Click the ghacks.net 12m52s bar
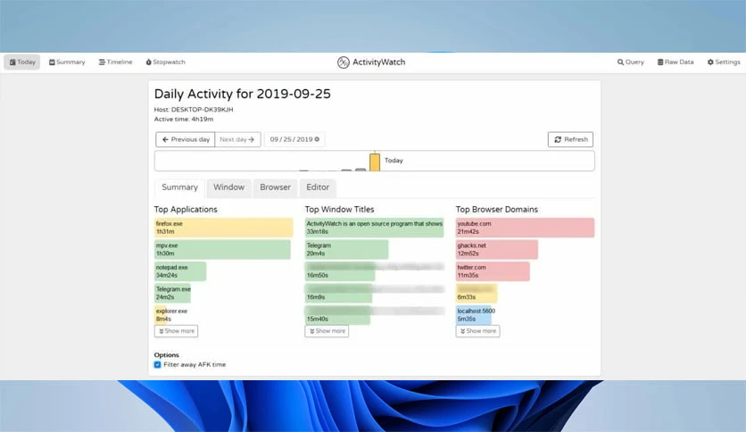 point(497,249)
